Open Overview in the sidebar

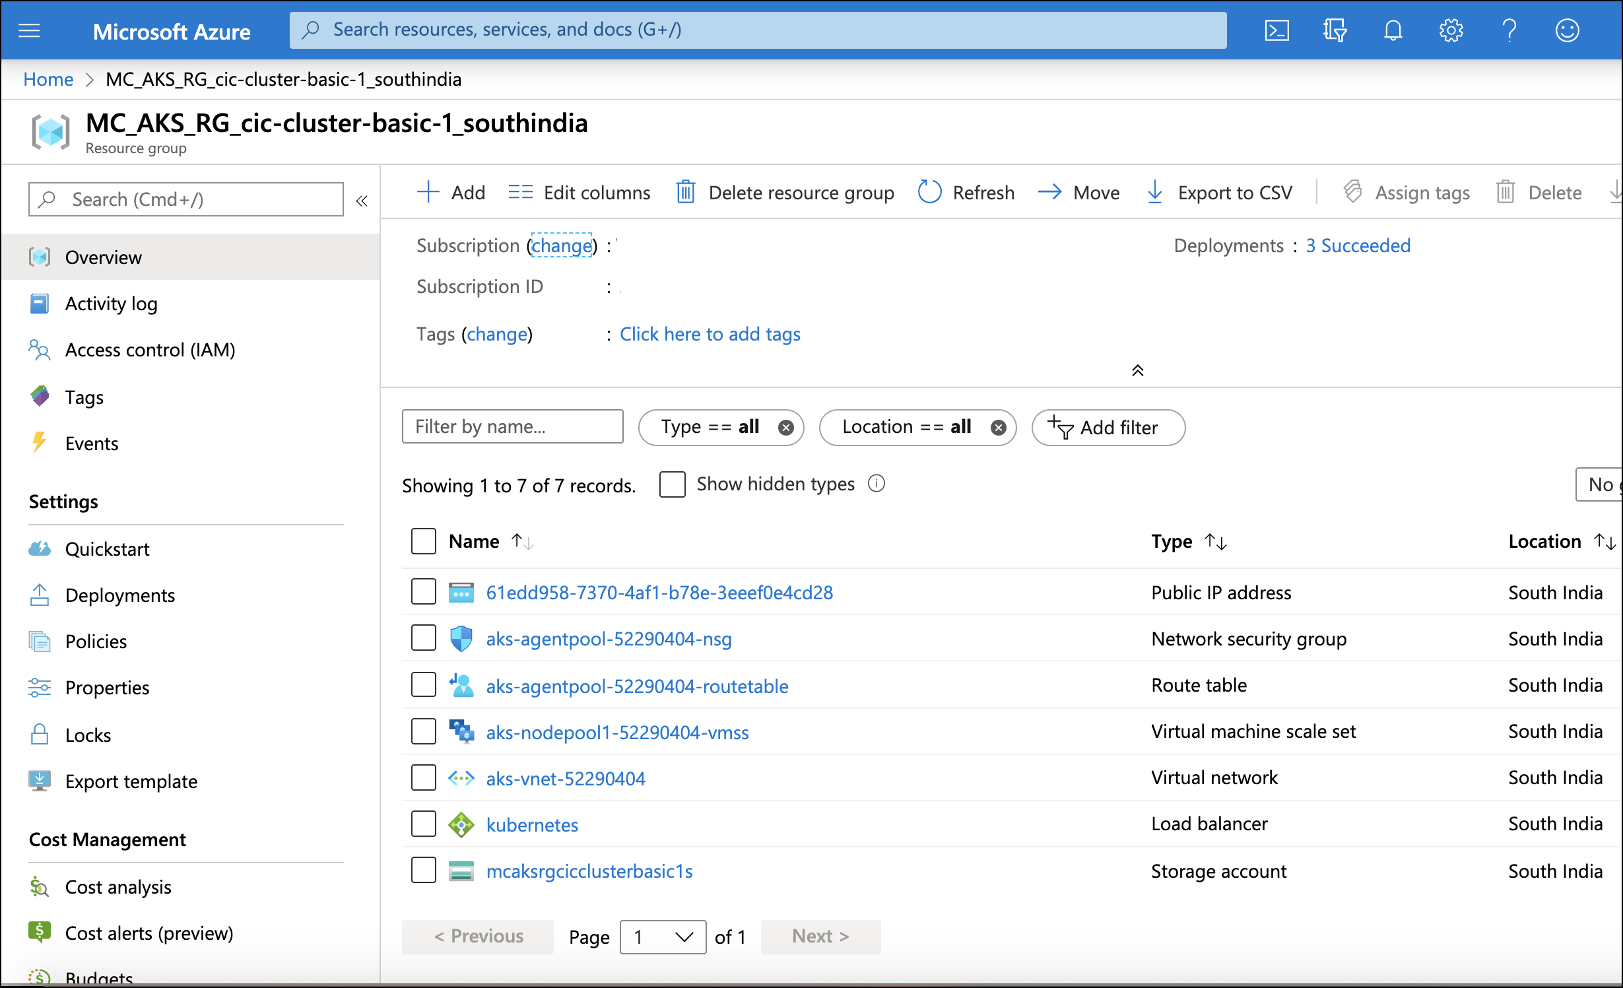(x=190, y=257)
